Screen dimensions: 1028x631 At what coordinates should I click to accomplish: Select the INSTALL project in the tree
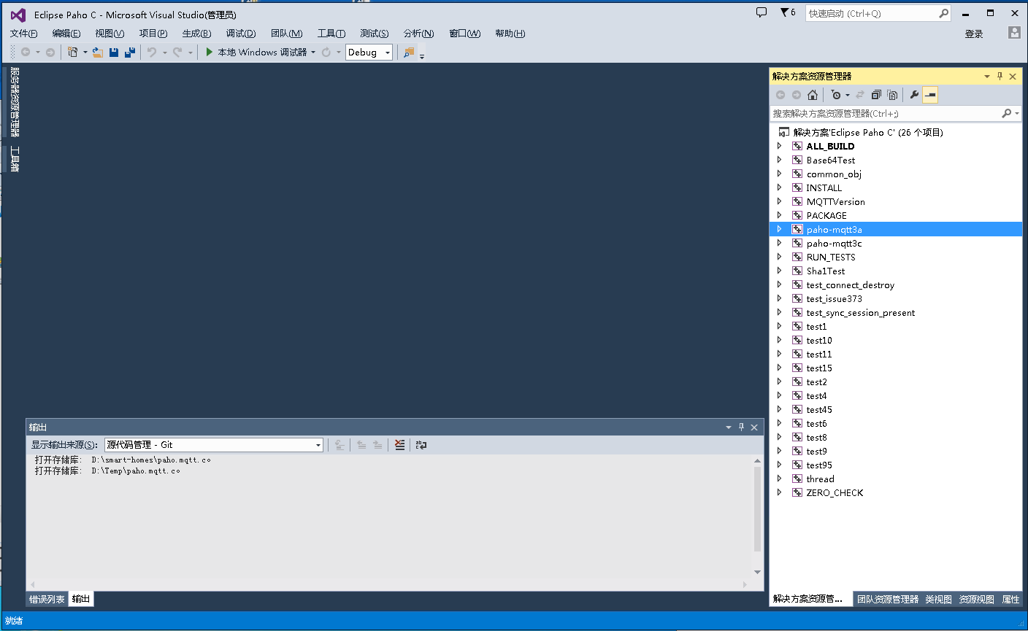click(824, 187)
